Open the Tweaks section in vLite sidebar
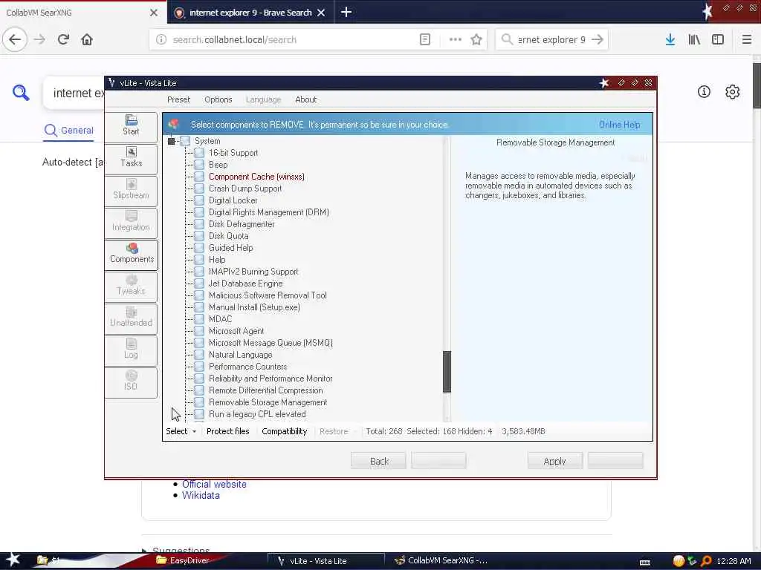This screenshot has width=761, height=570. (x=131, y=286)
